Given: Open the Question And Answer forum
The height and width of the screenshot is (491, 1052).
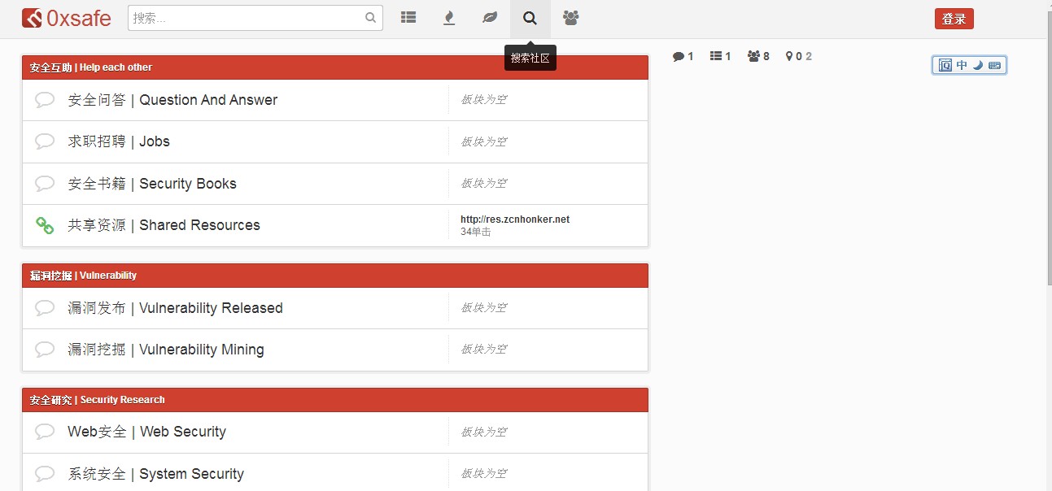Looking at the screenshot, I should [172, 100].
